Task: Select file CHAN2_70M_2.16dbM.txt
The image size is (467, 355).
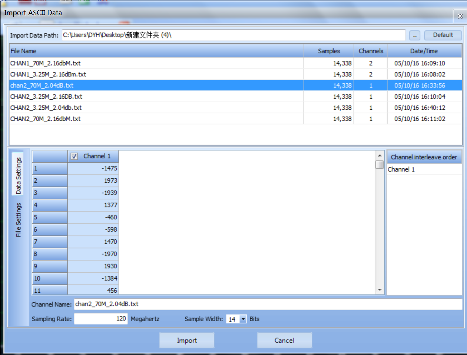Action: coord(235,119)
